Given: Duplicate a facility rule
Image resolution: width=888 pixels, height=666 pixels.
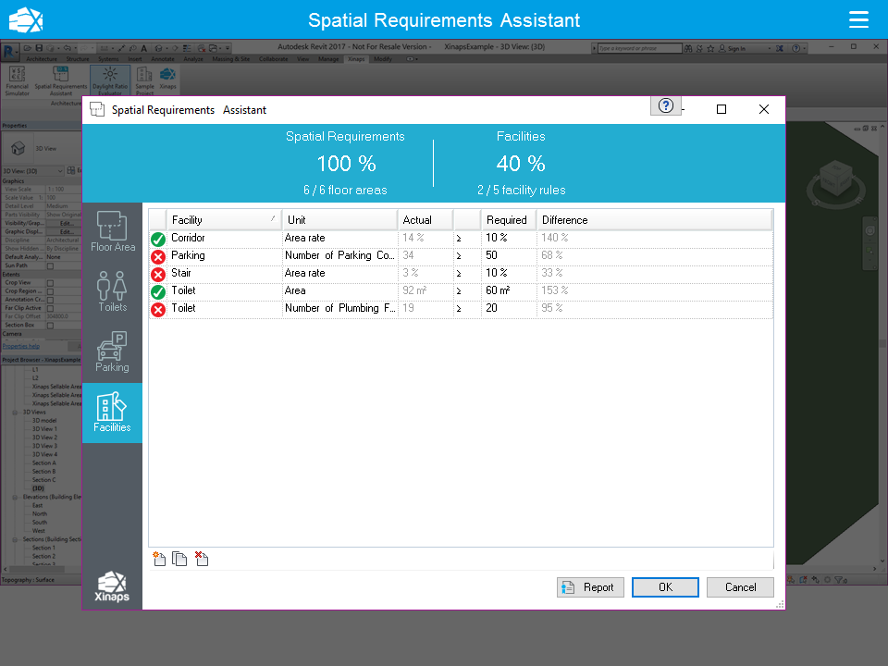Looking at the screenshot, I should point(179,559).
